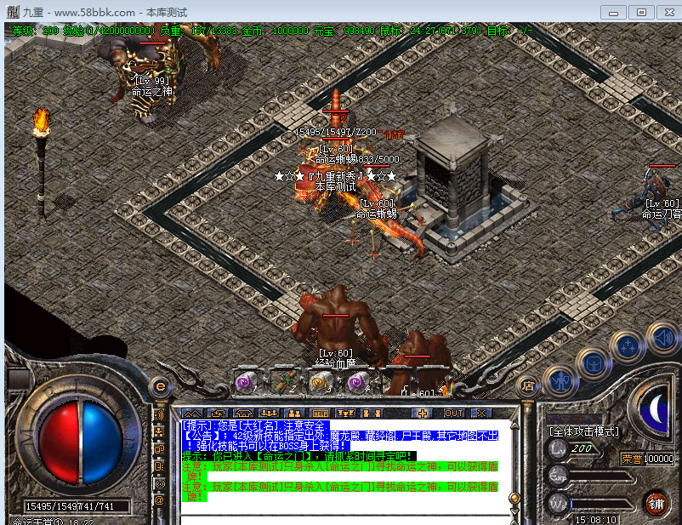
Task: Click the key-chain chat toolbar icon
Action: 372,414
